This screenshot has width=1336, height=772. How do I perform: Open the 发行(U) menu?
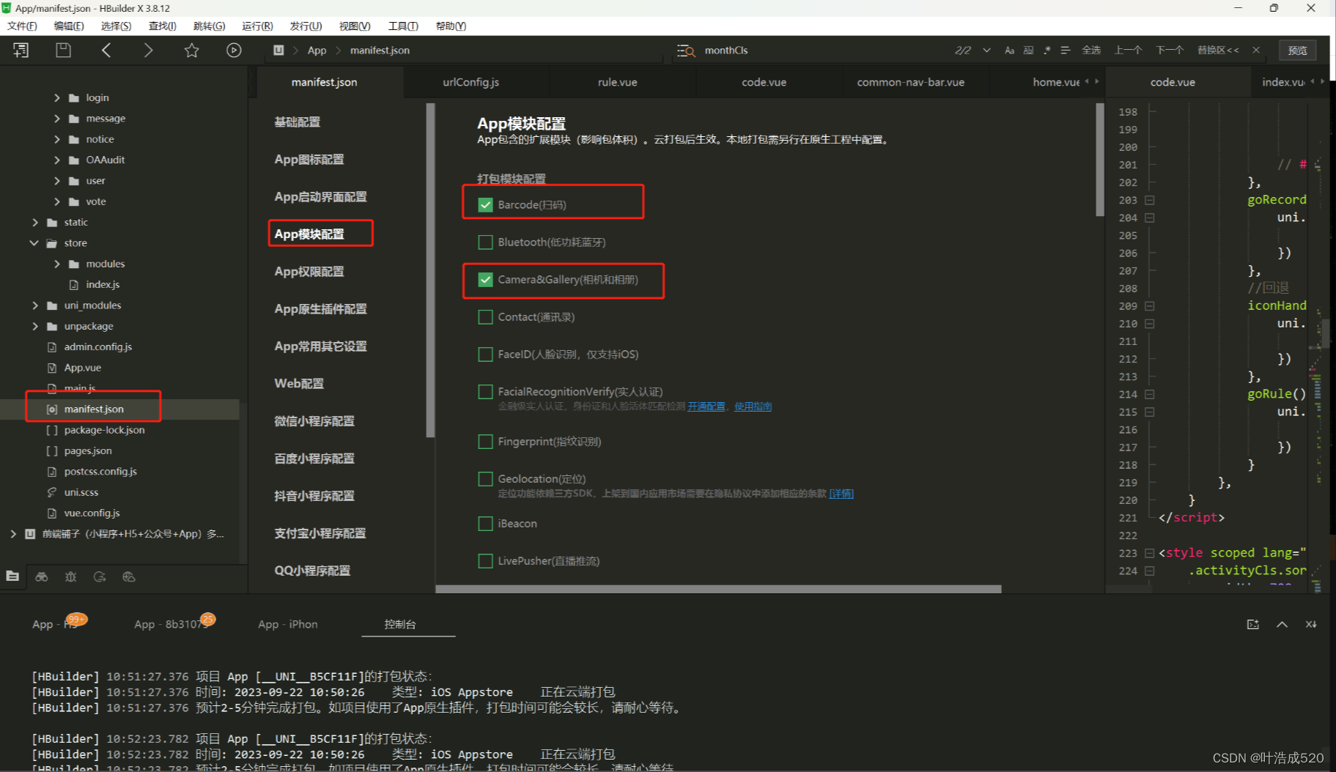[x=306, y=26]
